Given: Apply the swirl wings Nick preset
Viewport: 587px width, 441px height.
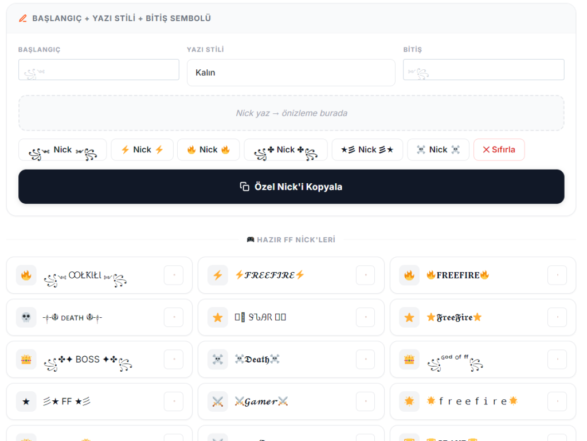Looking at the screenshot, I should click(x=62, y=150).
